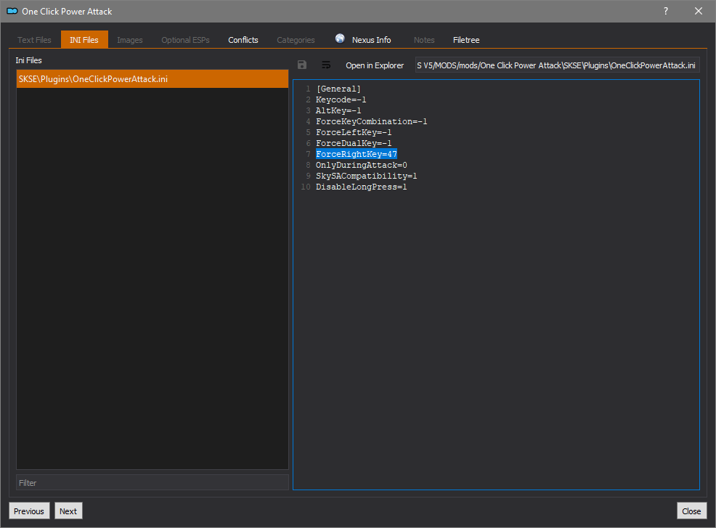Select SKSE\Plugins\OneClickPowerAttack.ini in the list
Viewport: 716px width, 528px height.
(152, 79)
